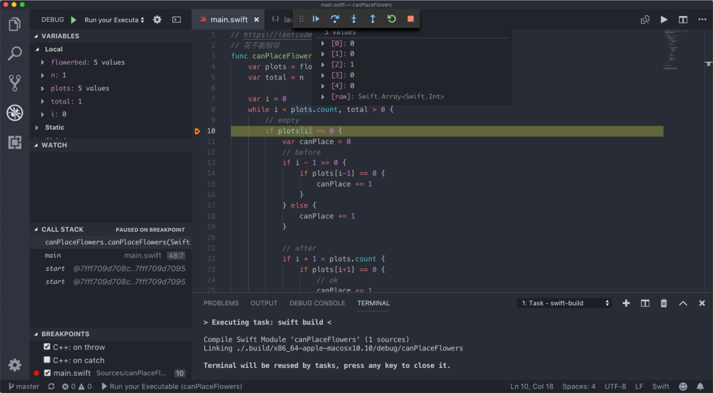Switch to the OUTPUT tab
The image size is (713, 393).
click(x=264, y=303)
